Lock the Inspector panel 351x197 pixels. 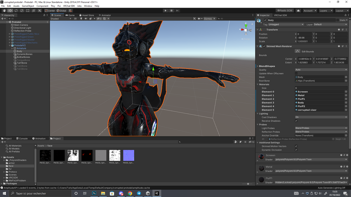coord(345,15)
